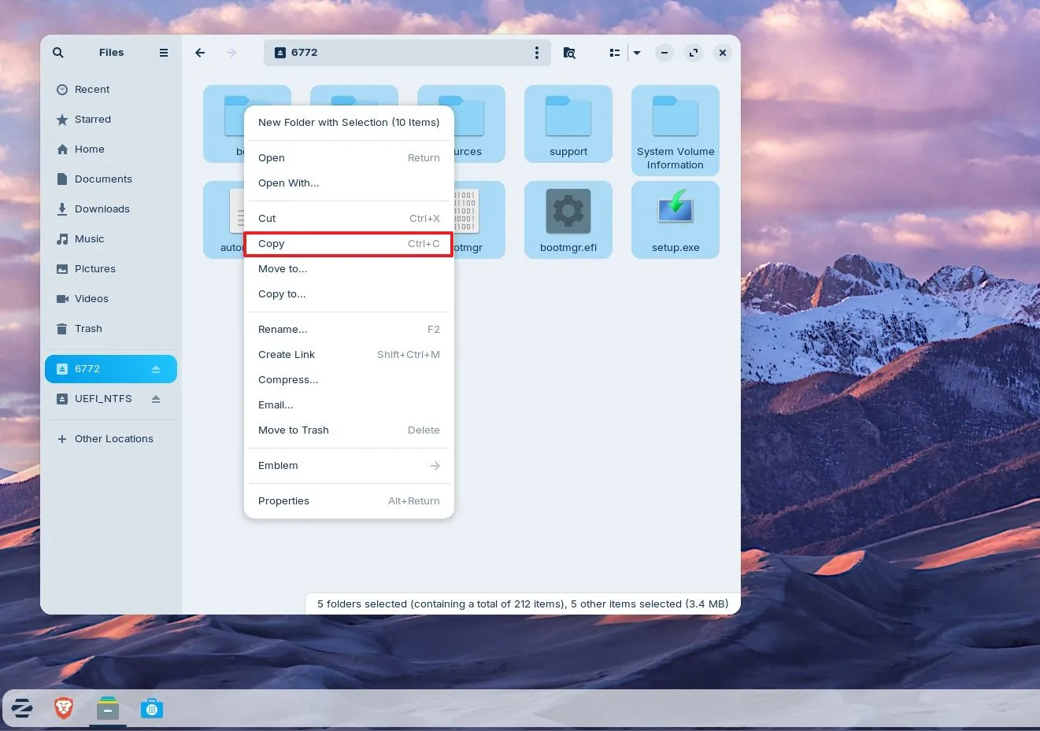This screenshot has height=731, width=1040.
Task: Open Other Locations in the sidebar
Action: click(x=113, y=438)
